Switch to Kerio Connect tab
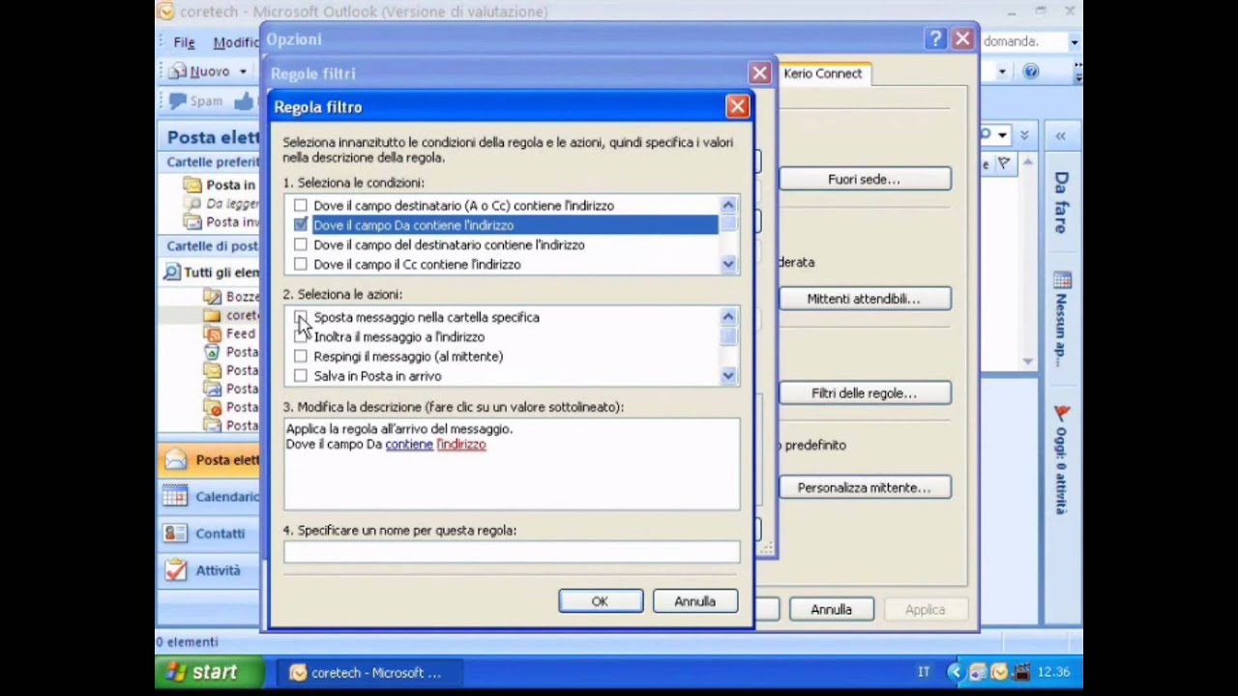 point(823,73)
